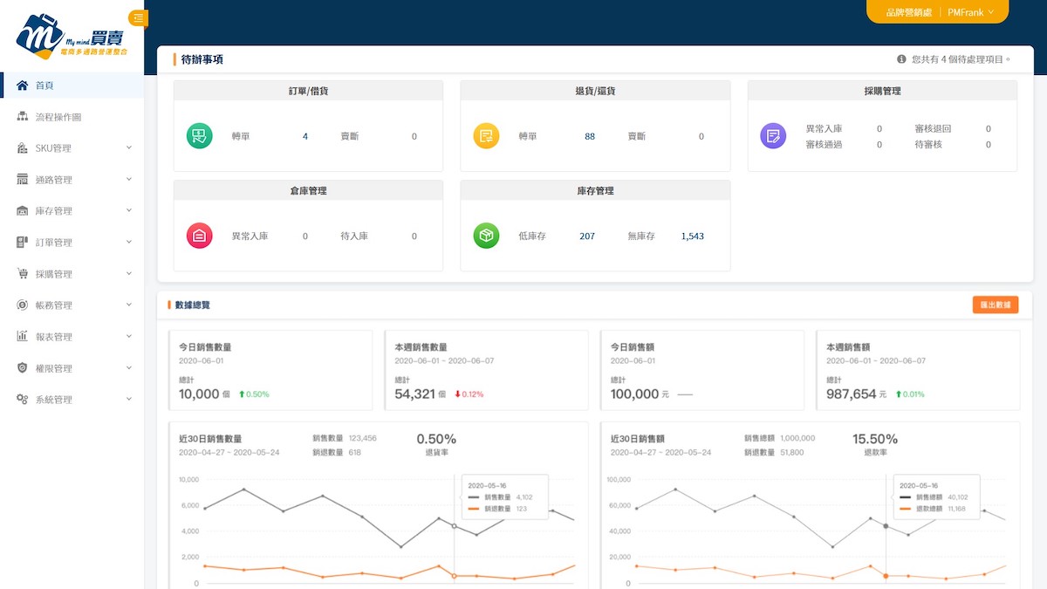Expand 通路管理 submenu chevron

coord(129,180)
